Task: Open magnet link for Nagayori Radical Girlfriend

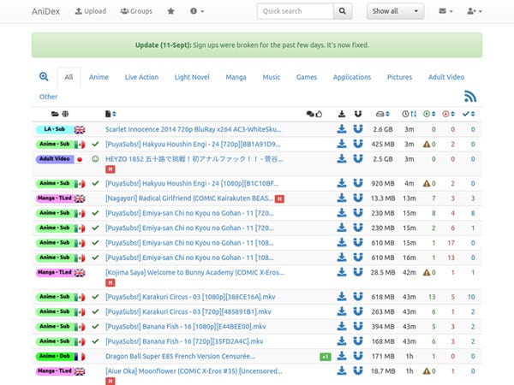Action: pyautogui.click(x=358, y=198)
